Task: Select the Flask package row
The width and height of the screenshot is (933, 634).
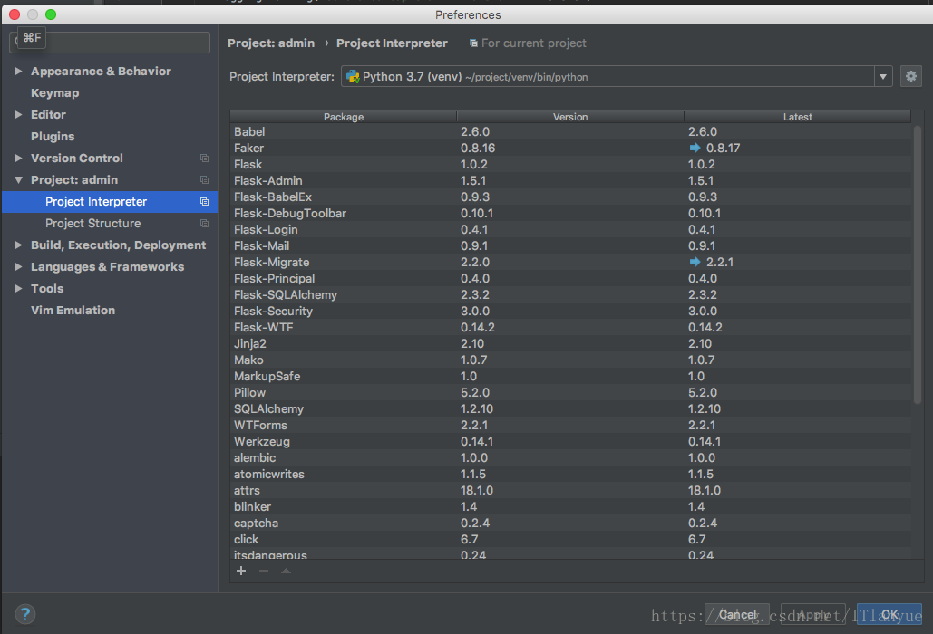Action: (x=570, y=164)
